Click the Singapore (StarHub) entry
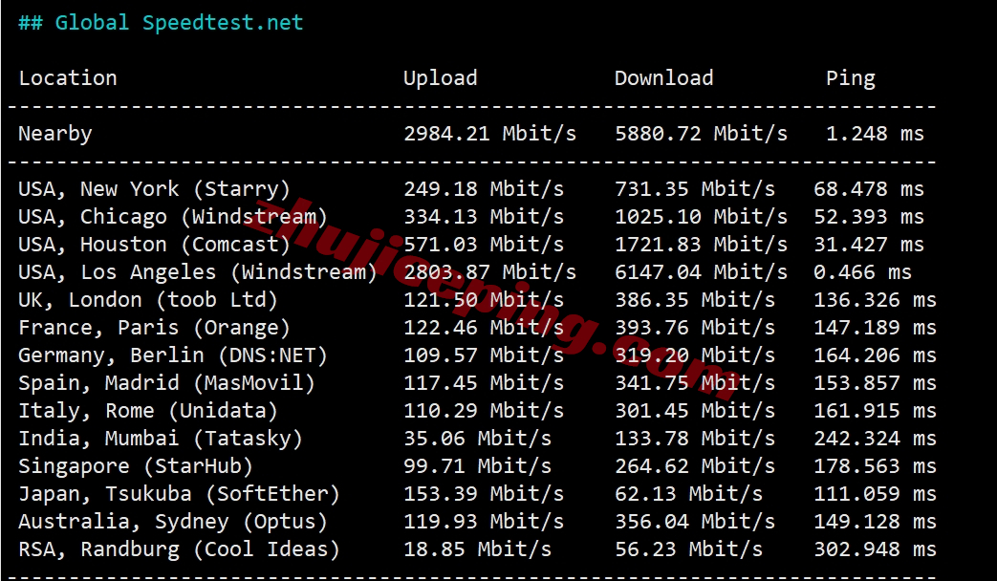 coord(136,466)
